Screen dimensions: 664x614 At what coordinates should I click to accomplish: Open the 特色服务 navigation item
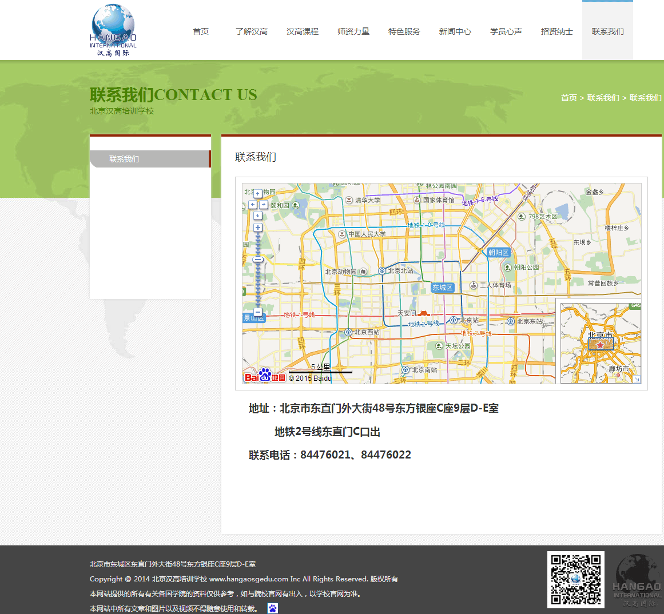coord(404,31)
